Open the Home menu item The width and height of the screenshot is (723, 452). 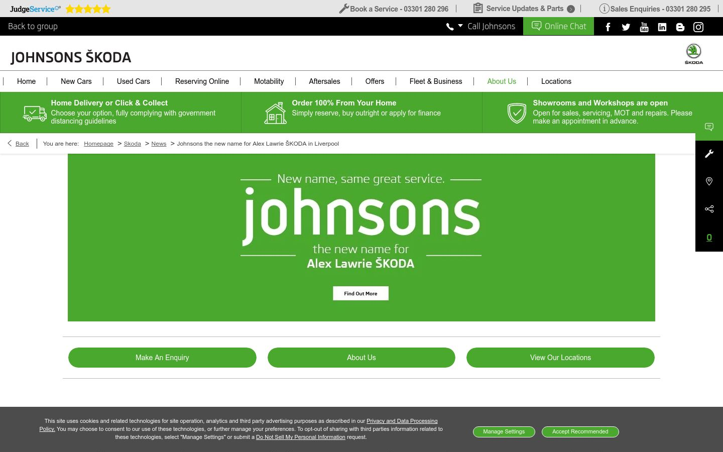coord(26,81)
